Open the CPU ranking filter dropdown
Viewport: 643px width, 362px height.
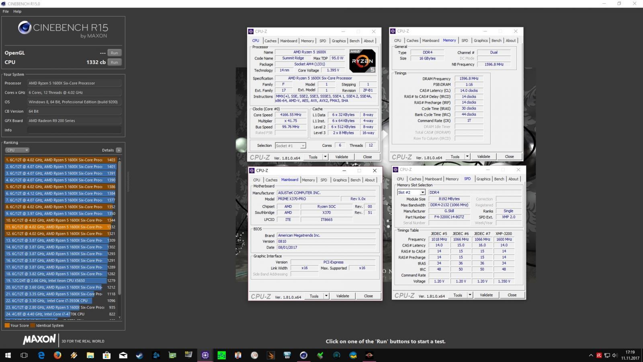point(17,150)
